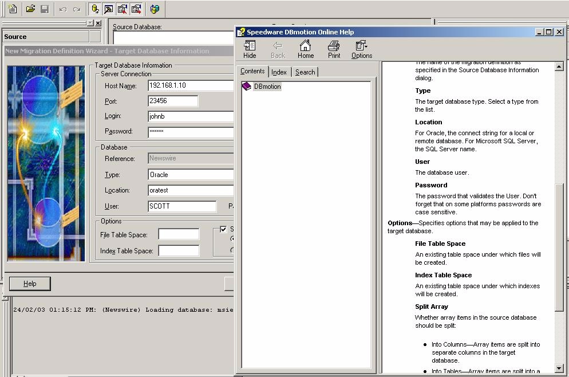The image size is (569, 377).
Task: Click the Location field containing oratest
Action: (x=191, y=190)
